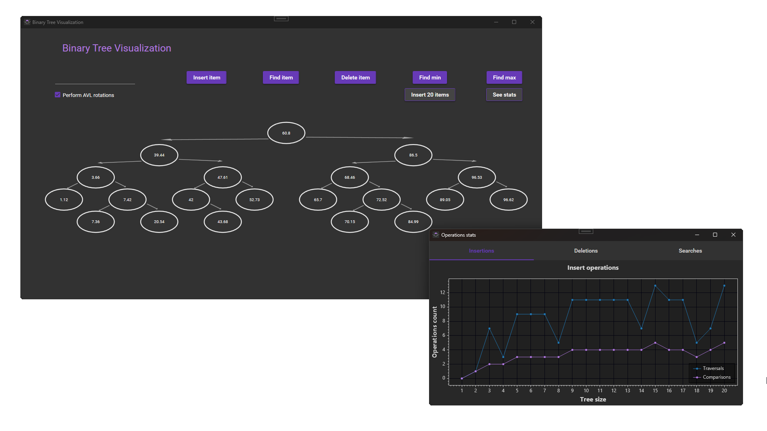Maximize the Operations stats window
The height and width of the screenshot is (431, 767).
click(x=715, y=235)
